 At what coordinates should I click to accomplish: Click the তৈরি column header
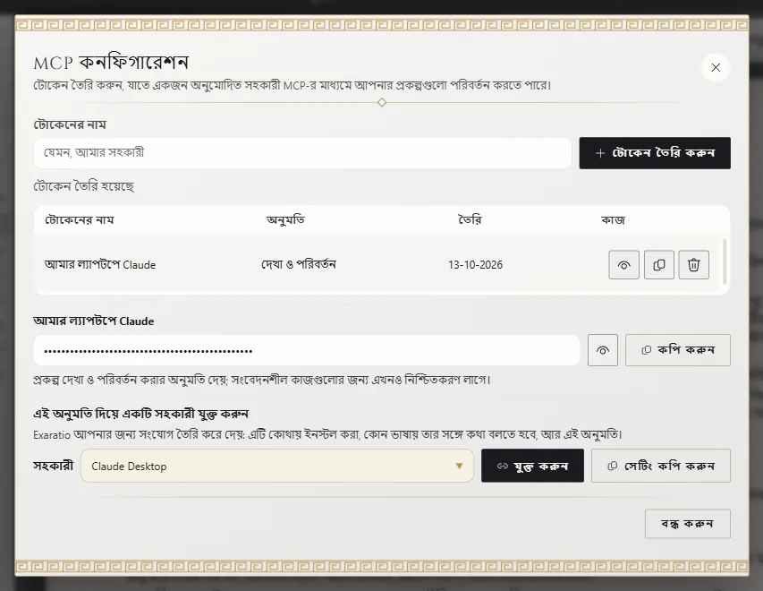(470, 219)
